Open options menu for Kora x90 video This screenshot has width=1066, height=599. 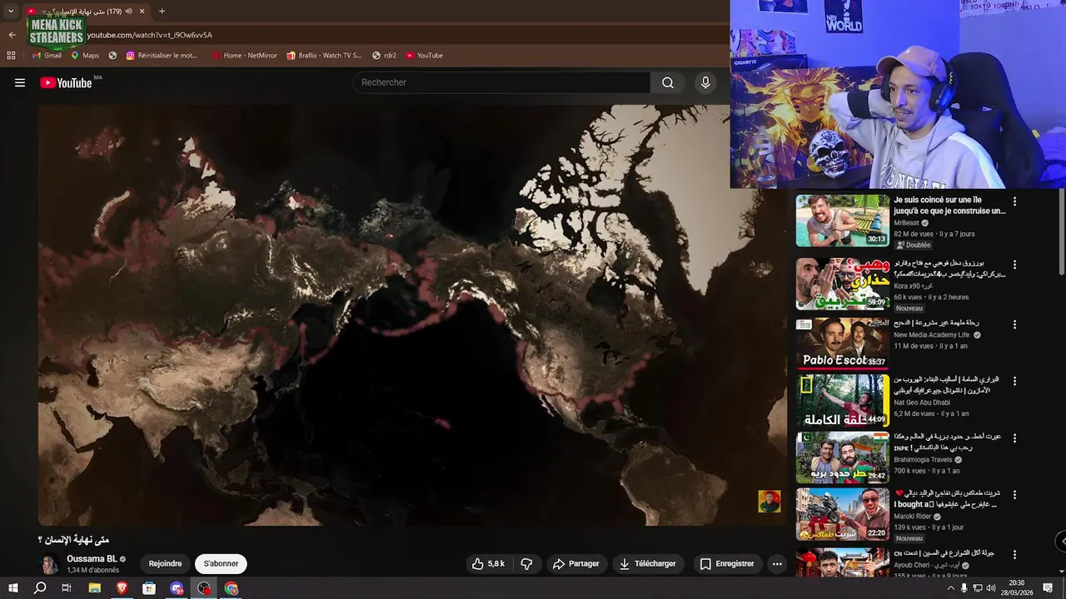1014,265
